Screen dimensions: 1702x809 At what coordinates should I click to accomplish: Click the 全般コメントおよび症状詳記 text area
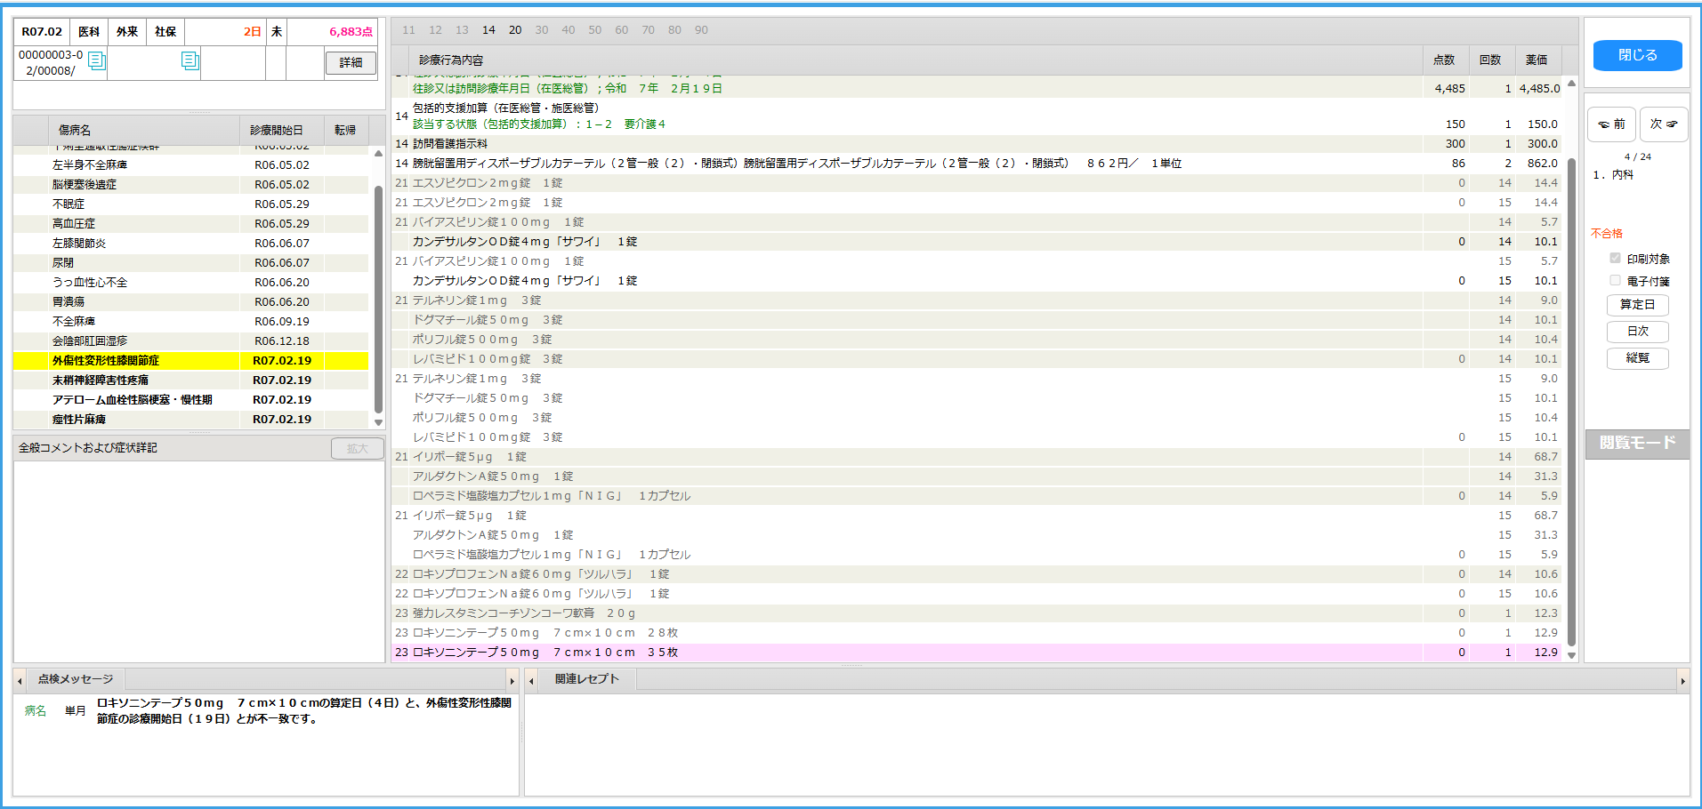(199, 561)
